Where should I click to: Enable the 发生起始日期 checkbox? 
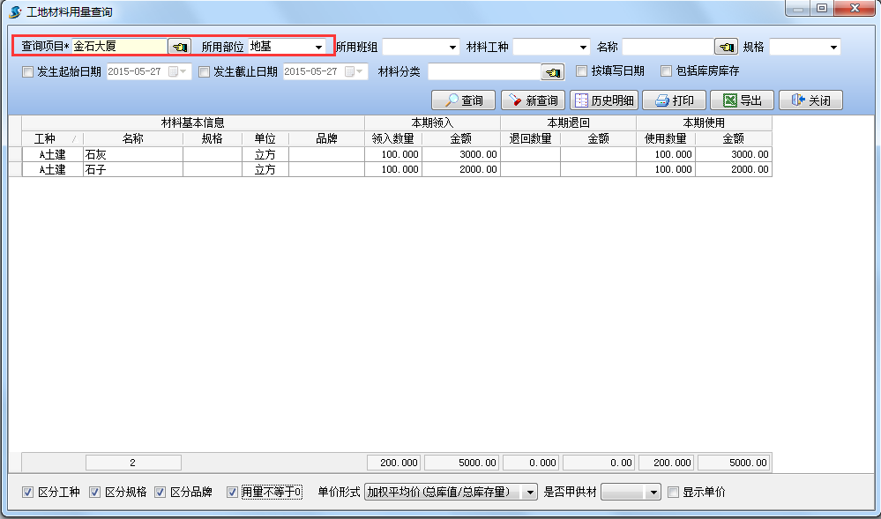(26, 71)
